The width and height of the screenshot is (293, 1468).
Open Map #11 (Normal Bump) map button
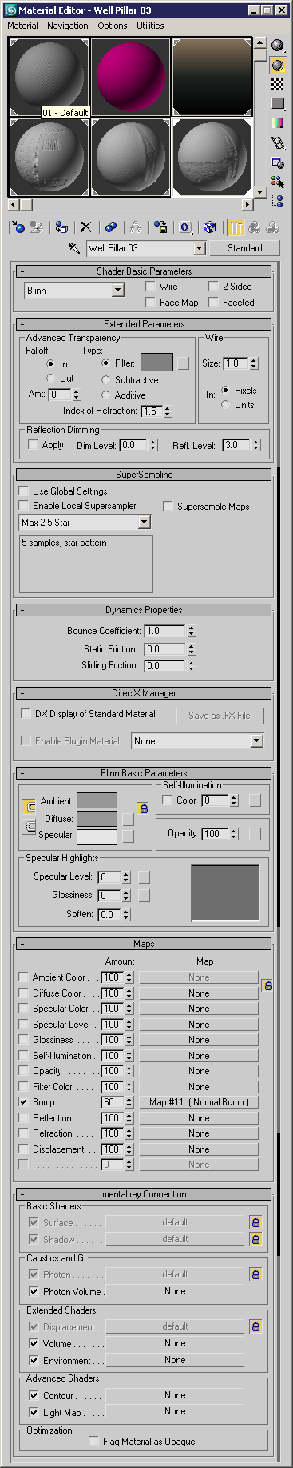(x=199, y=1102)
